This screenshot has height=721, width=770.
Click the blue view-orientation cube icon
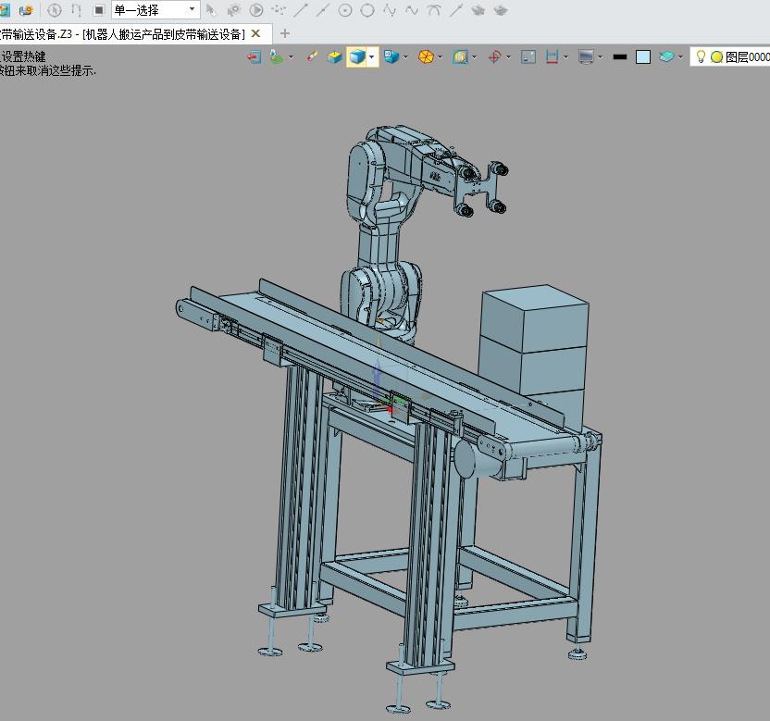tap(391, 57)
